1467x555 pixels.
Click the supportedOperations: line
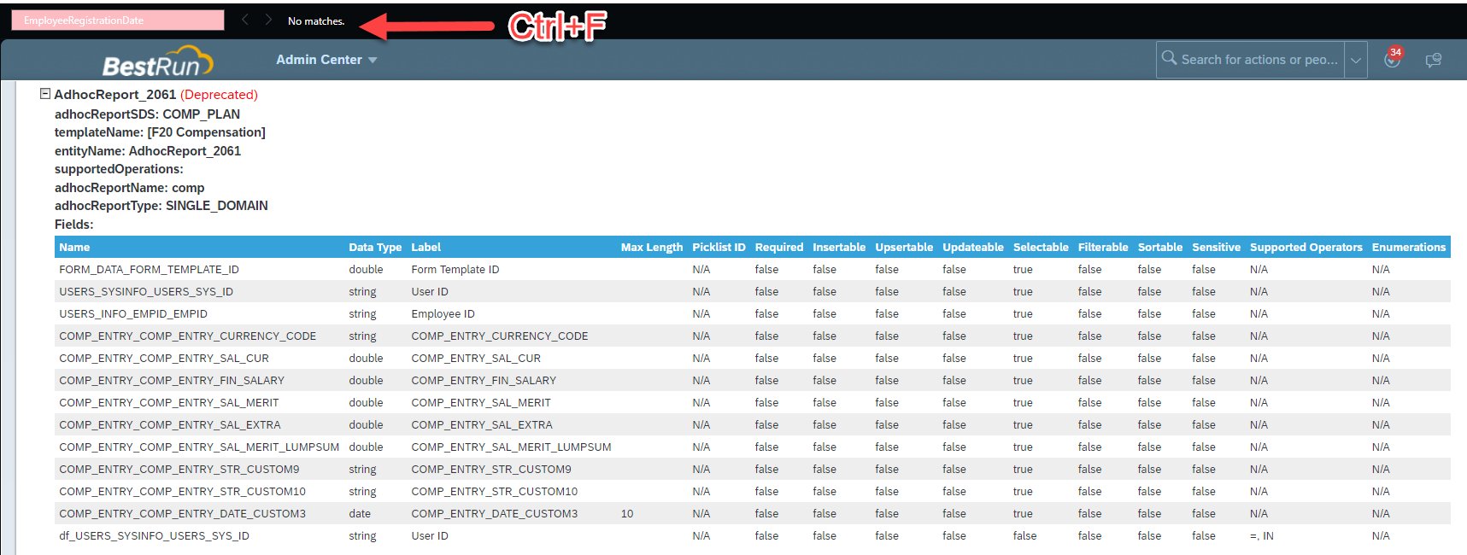[x=119, y=168]
